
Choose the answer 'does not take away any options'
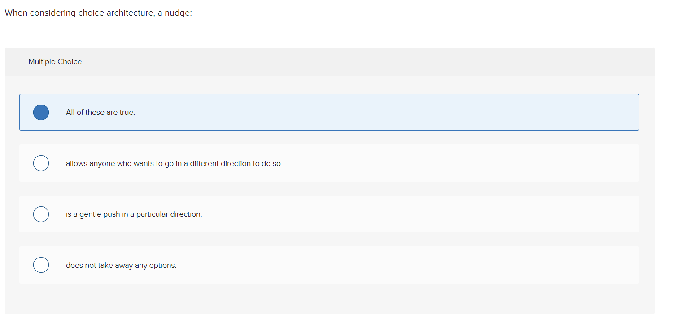pyautogui.click(x=121, y=265)
